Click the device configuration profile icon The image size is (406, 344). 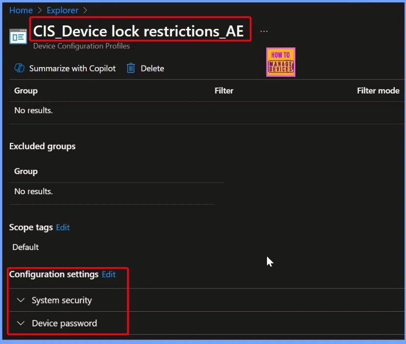point(18,37)
